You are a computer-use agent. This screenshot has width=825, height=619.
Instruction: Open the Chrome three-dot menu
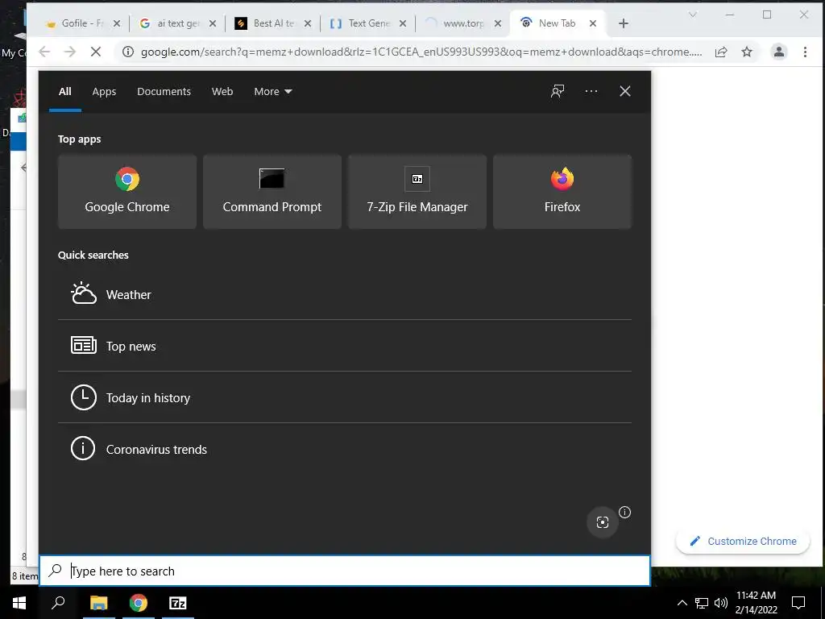805,52
